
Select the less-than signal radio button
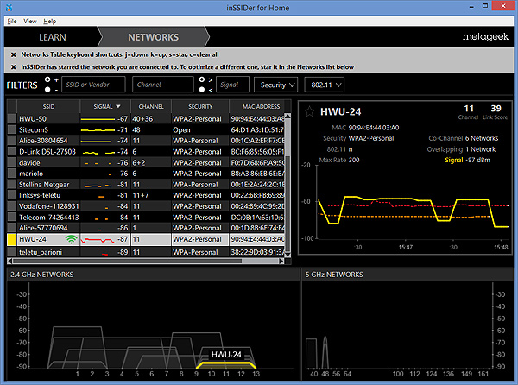[202, 90]
